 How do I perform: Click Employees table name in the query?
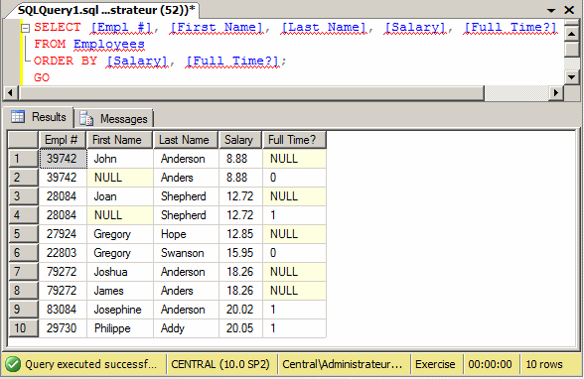(x=109, y=44)
